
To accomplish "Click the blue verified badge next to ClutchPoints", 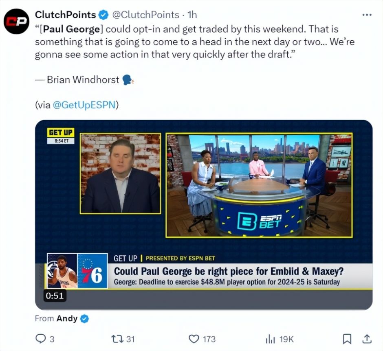I will click(x=103, y=15).
